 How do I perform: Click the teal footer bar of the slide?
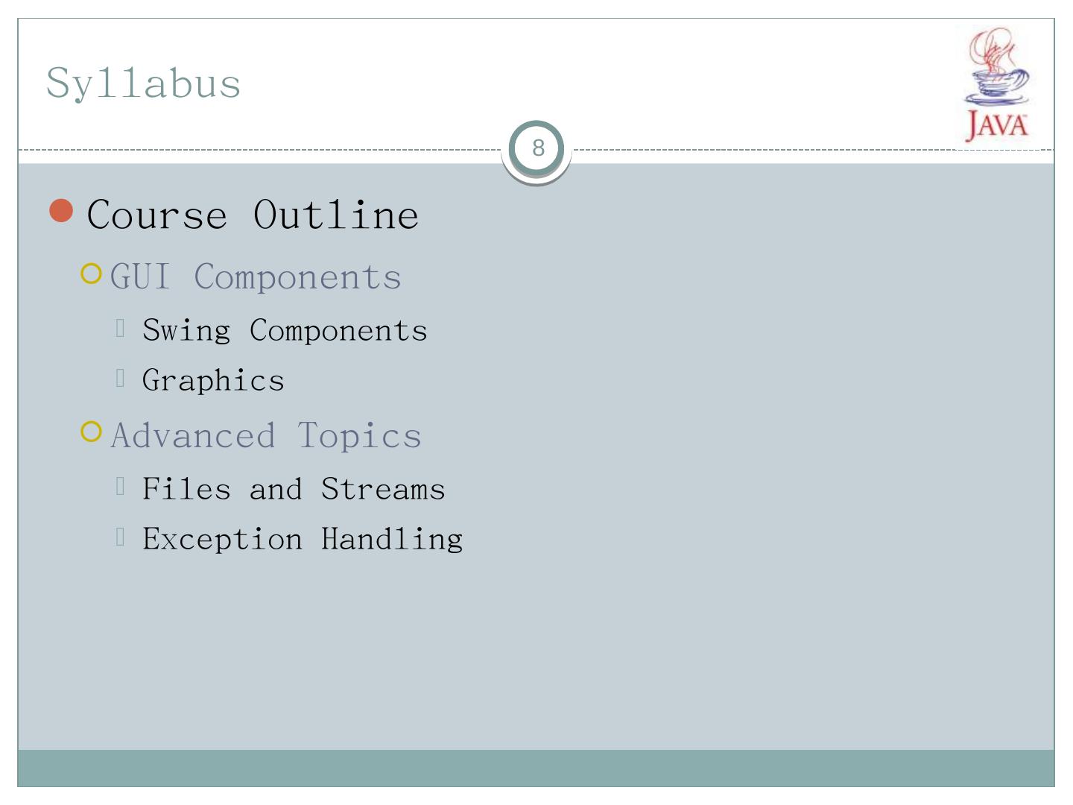pyautogui.click(x=536, y=768)
